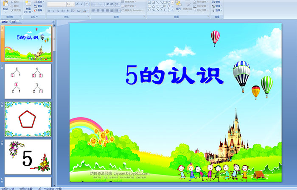Screen dimensions: 297x190
Task: Open the Shape Effects dropdown
Action: click(x=201, y=10)
